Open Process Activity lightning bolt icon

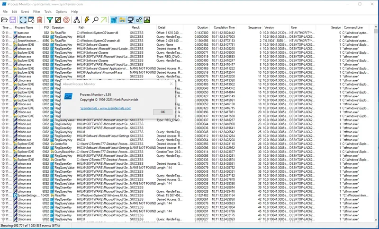87,20
